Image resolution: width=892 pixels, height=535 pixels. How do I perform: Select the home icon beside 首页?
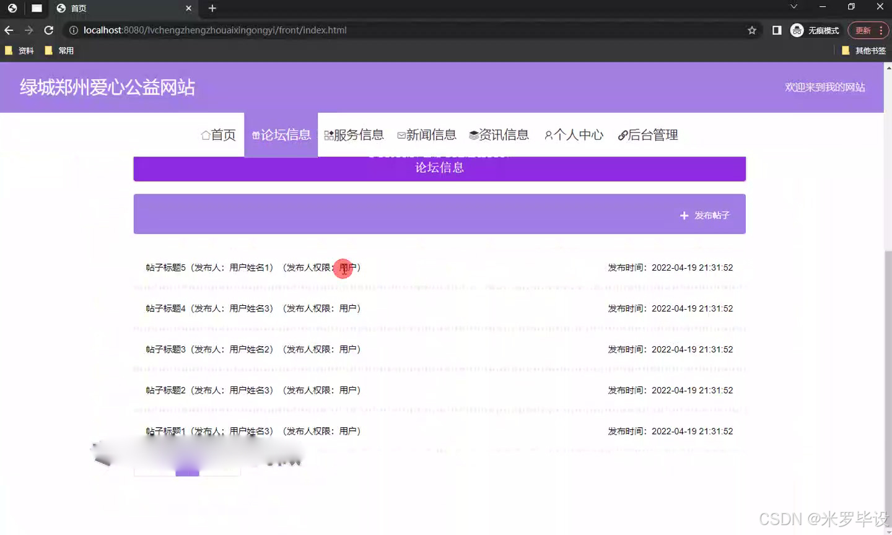pyautogui.click(x=204, y=134)
